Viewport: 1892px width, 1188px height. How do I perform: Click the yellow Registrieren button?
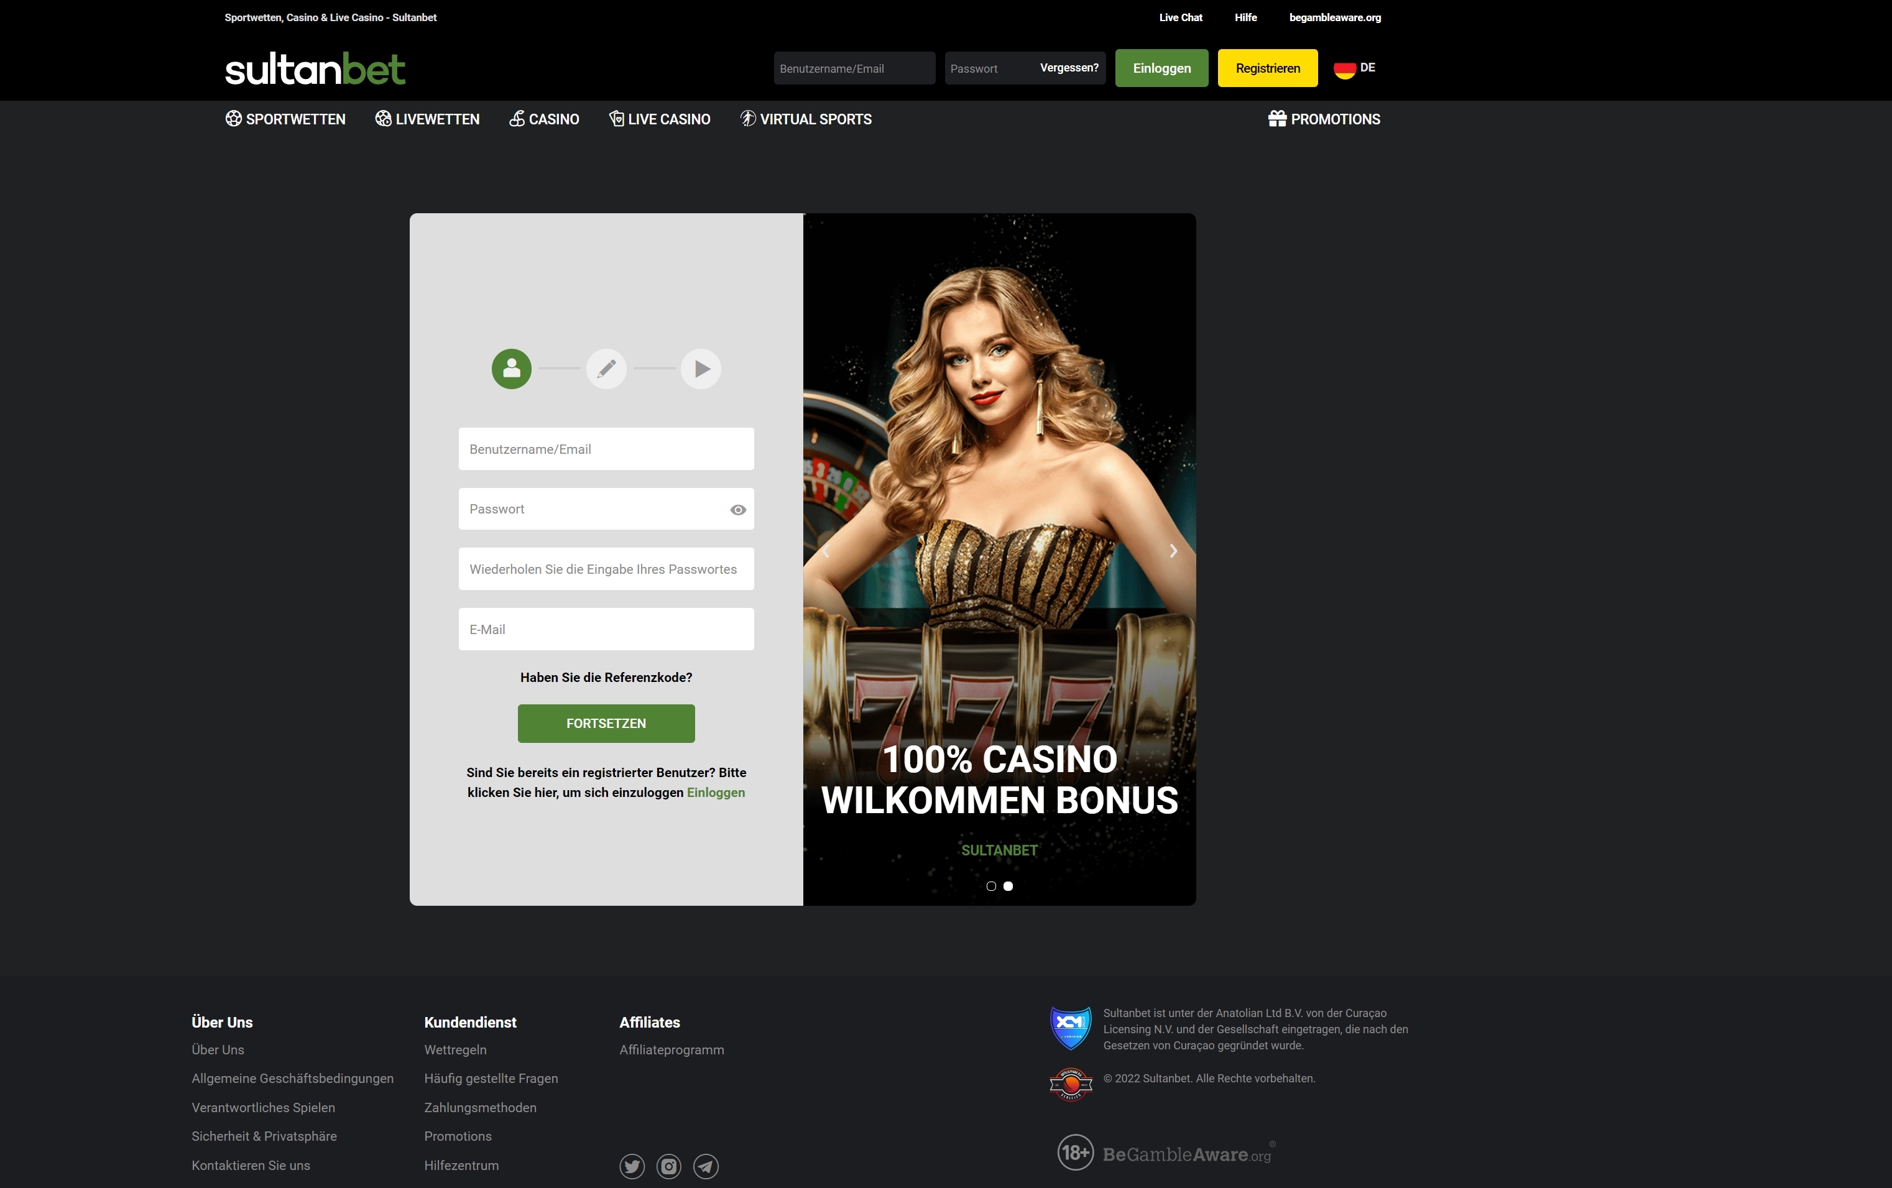tap(1267, 68)
